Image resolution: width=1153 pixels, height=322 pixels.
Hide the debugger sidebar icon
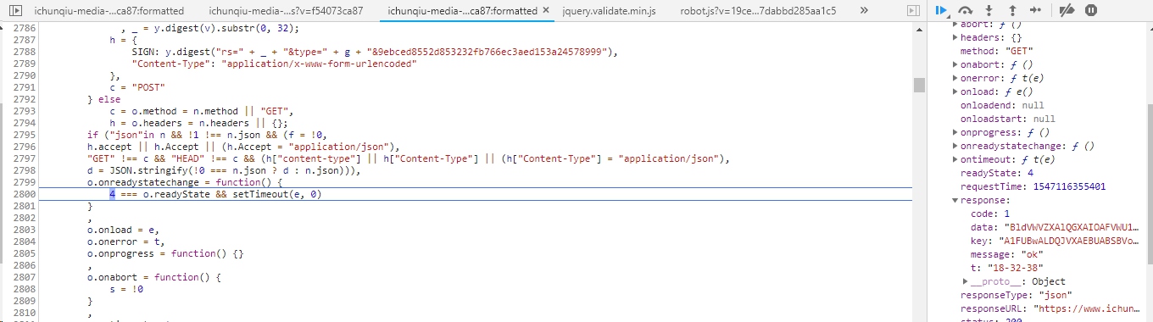coord(913,11)
